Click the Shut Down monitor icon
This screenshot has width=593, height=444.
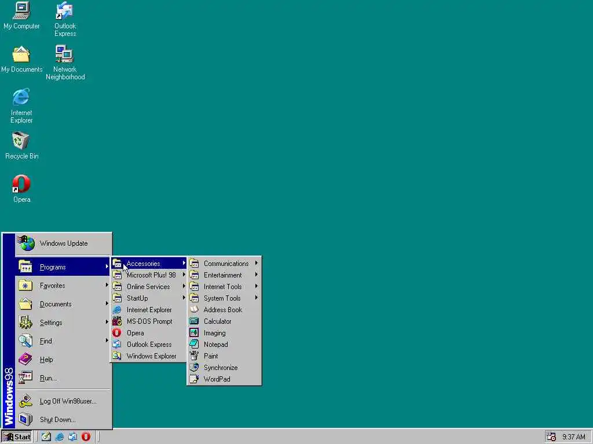pyautogui.click(x=25, y=419)
